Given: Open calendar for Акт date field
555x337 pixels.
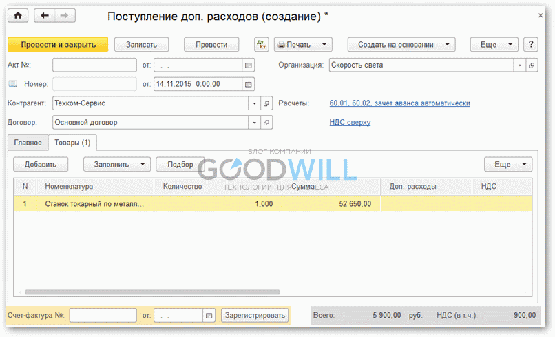Looking at the screenshot, I should (248, 65).
